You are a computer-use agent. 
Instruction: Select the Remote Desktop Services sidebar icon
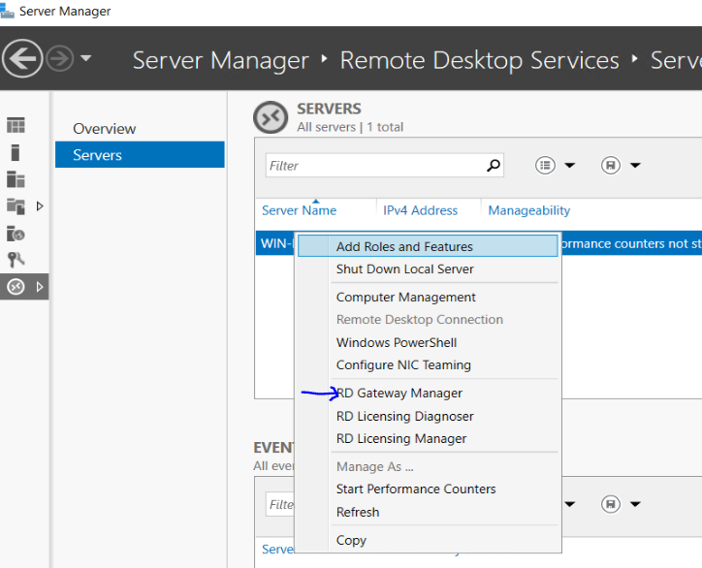coord(16,287)
